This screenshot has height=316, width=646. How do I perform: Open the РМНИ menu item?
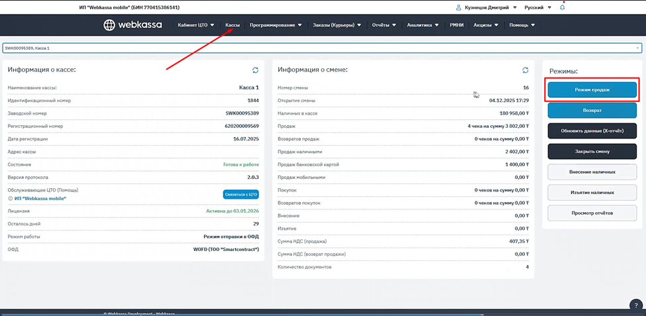click(457, 25)
